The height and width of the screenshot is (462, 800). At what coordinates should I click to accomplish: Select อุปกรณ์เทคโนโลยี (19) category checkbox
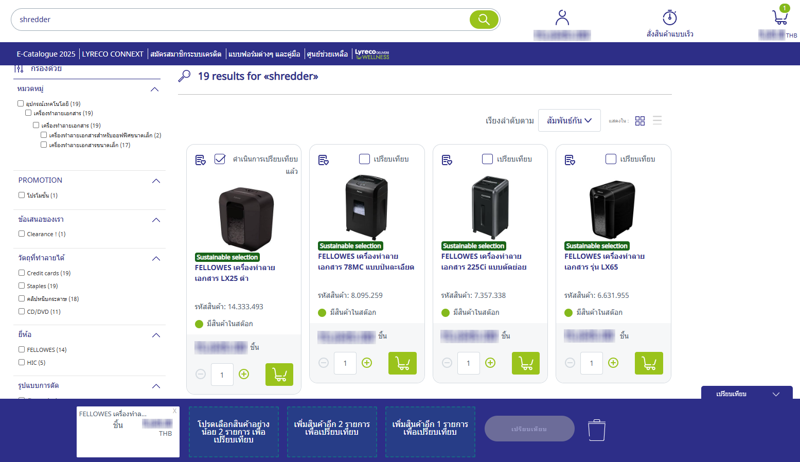coord(21,103)
